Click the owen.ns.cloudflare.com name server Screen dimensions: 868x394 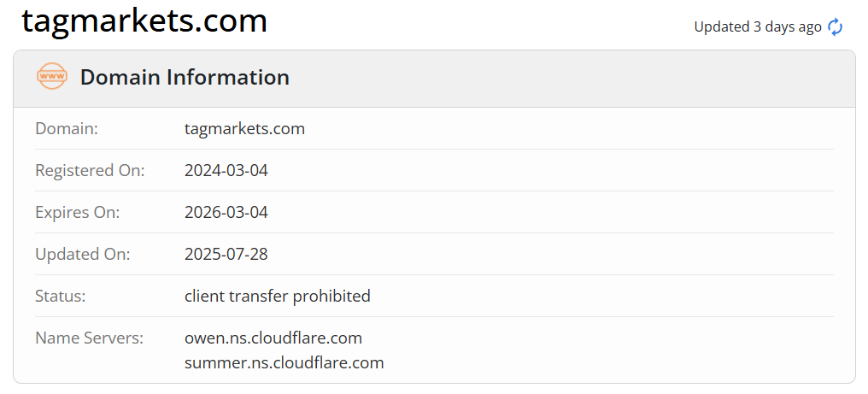pyautogui.click(x=273, y=338)
